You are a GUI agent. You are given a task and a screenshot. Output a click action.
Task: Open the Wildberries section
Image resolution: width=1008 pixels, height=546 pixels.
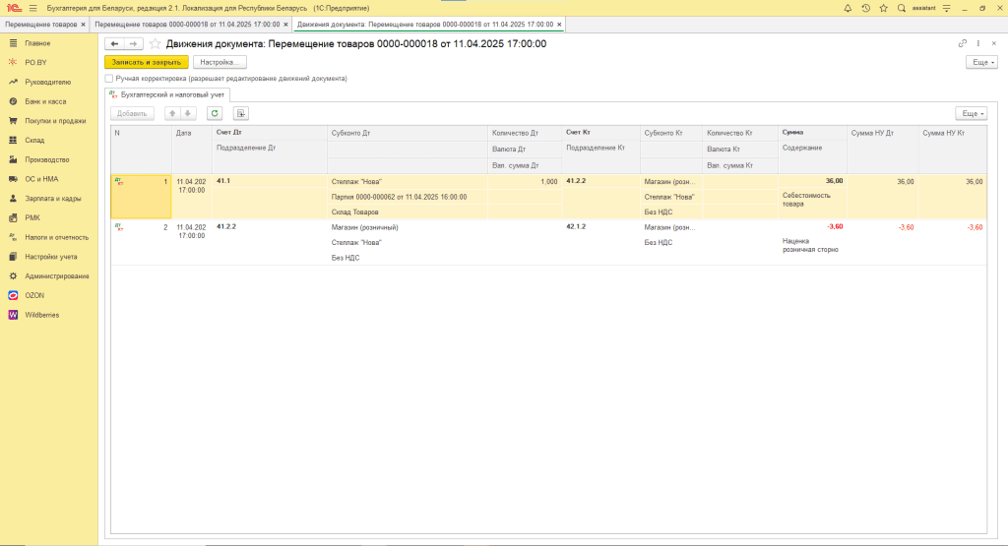click(x=42, y=315)
